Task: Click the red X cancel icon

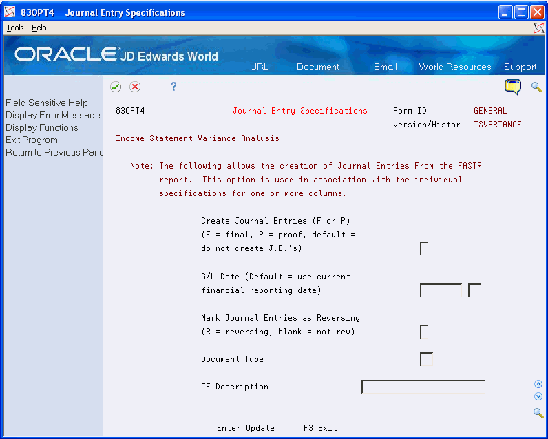Action: [135, 87]
